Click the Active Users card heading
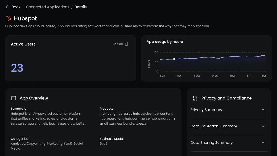This screenshot has height=156, width=277. (x=23, y=44)
